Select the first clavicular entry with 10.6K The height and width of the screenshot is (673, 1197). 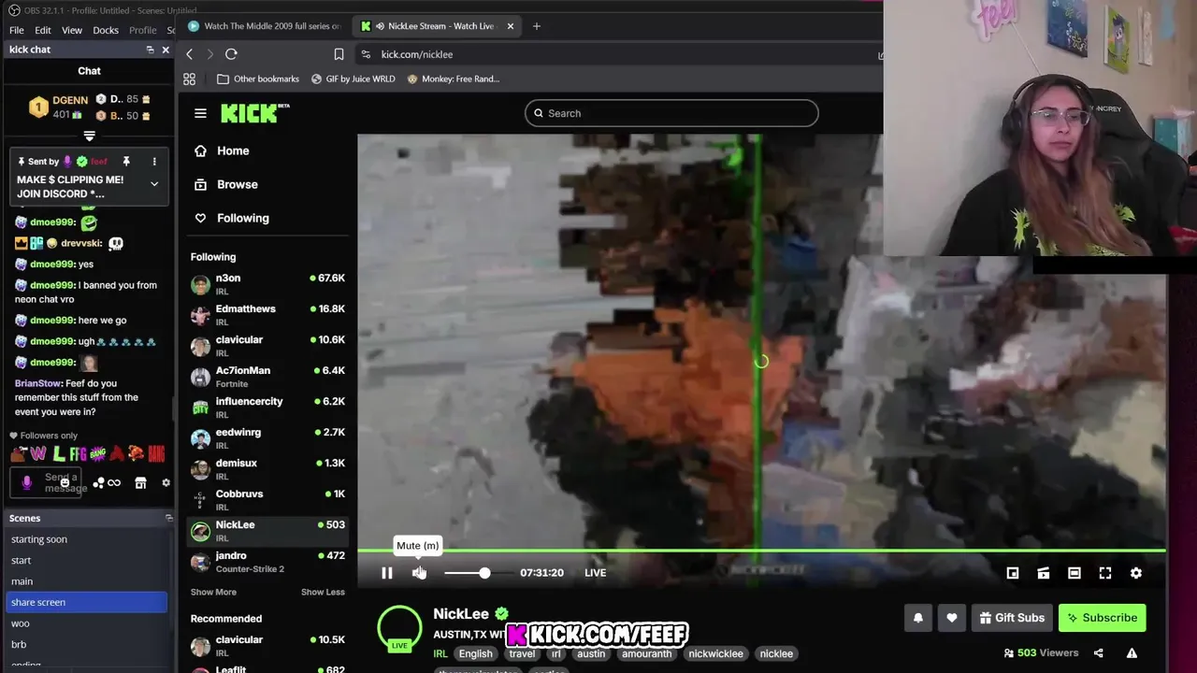267,346
